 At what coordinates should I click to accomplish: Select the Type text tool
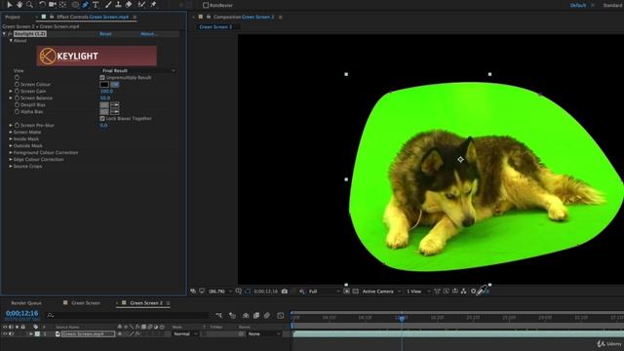[x=96, y=4]
